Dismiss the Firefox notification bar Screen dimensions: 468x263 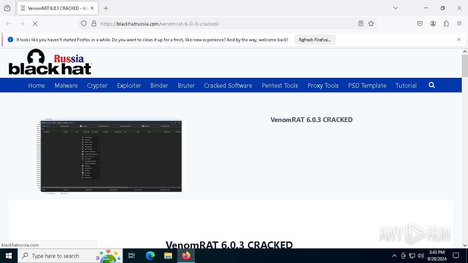point(459,39)
